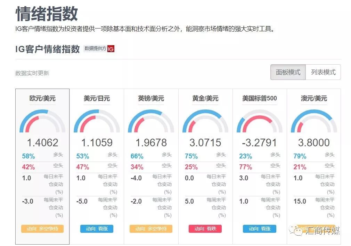The width and height of the screenshot is (351, 246).
Task: Click the 动向: 看涨 badge under 美元/日元
Action: [97, 229]
